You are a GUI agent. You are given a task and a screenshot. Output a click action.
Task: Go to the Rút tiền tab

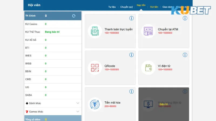154,7
